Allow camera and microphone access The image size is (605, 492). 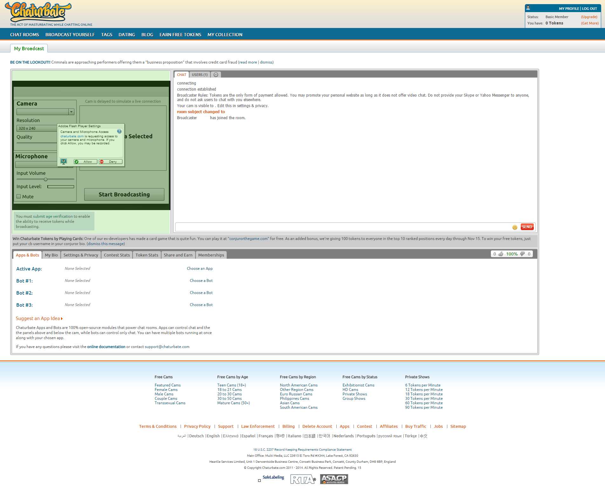tap(86, 161)
